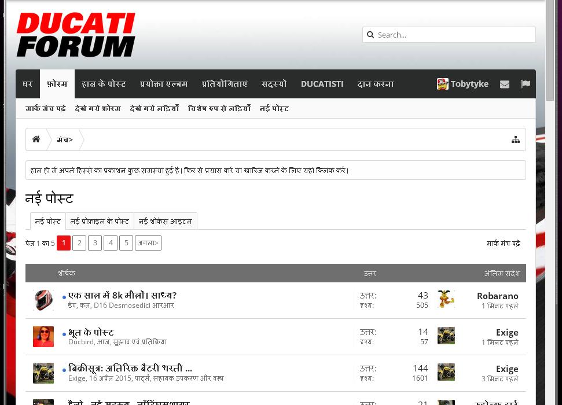This screenshot has height=405, width=562.
Task: Click the Robarano last-poster name
Action: click(498, 296)
